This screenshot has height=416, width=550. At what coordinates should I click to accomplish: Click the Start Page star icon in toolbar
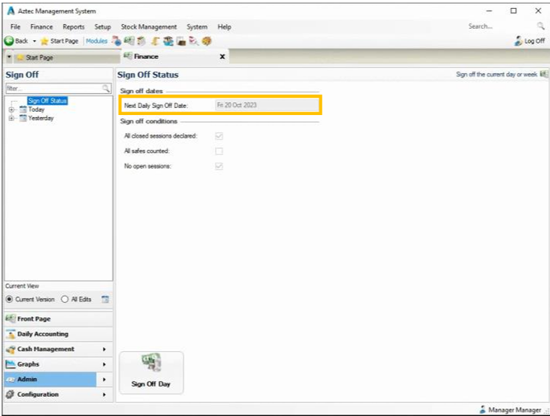click(x=45, y=41)
